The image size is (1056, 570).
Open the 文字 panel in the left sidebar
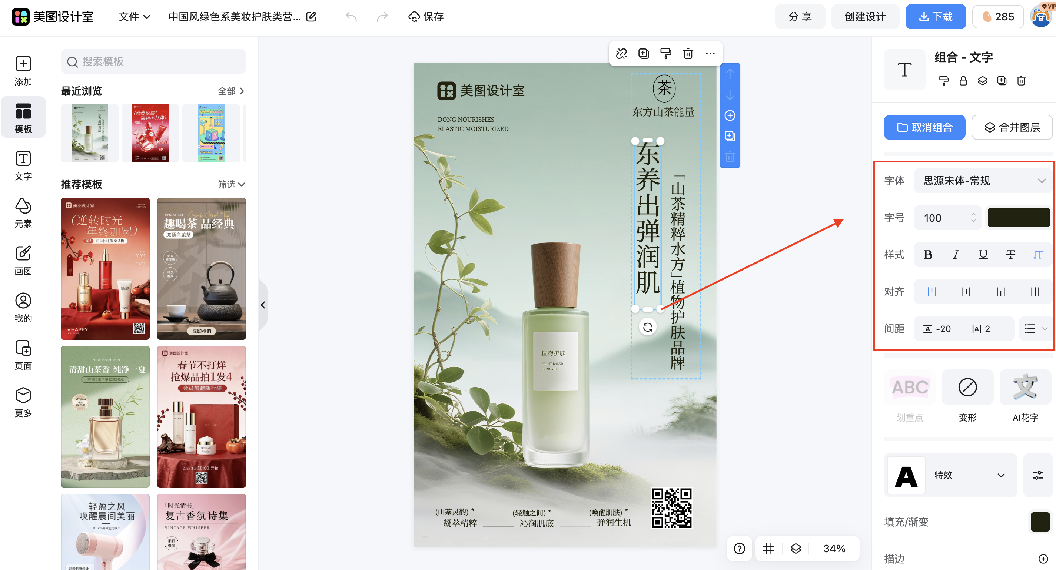click(23, 165)
